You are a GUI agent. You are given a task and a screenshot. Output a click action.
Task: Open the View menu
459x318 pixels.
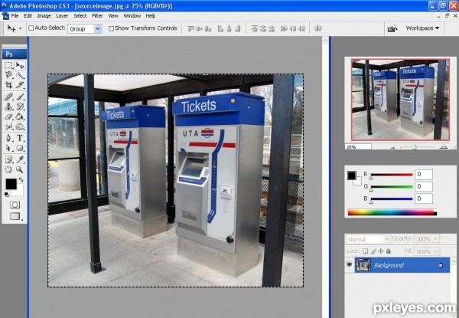113,16
